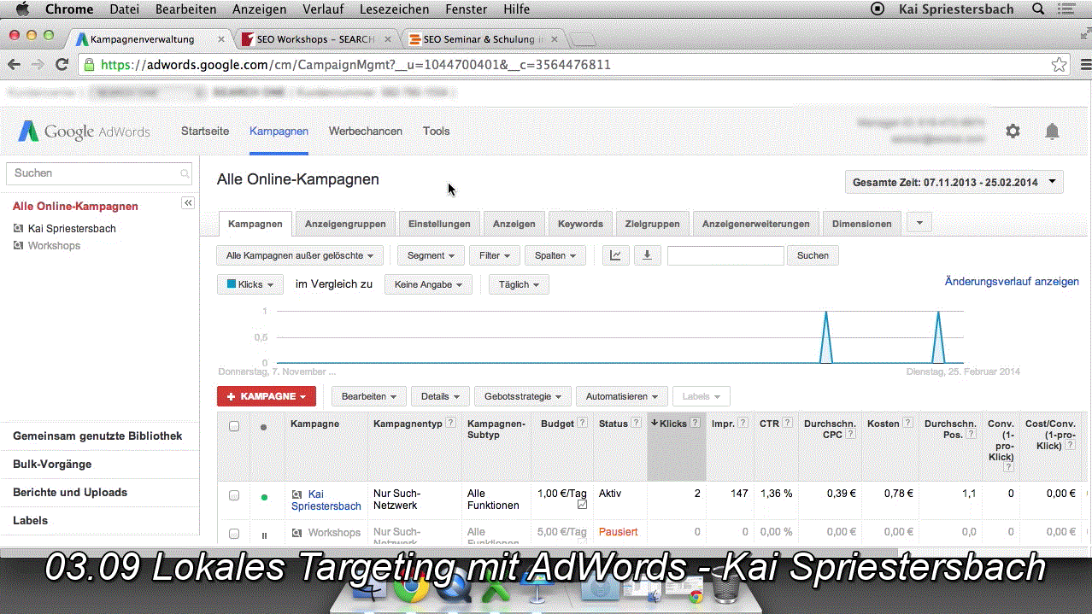Image resolution: width=1092 pixels, height=614 pixels.
Task: Open Spotlight search in menu bar
Action: point(1038,9)
